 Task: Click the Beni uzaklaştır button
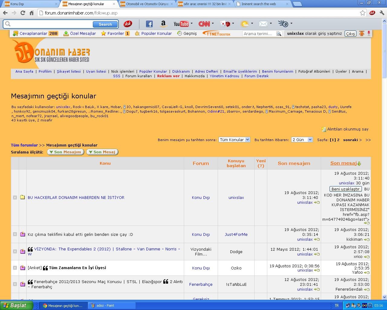point(346,189)
